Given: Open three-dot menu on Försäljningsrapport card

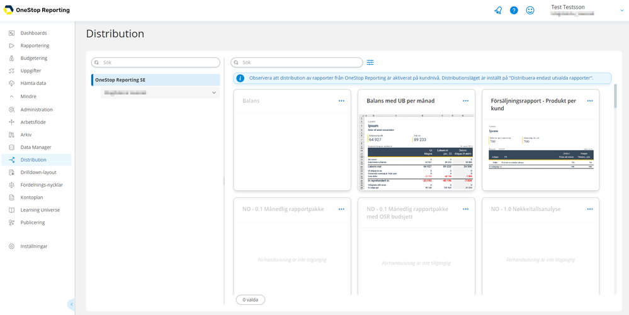Looking at the screenshot, I should 590,101.
